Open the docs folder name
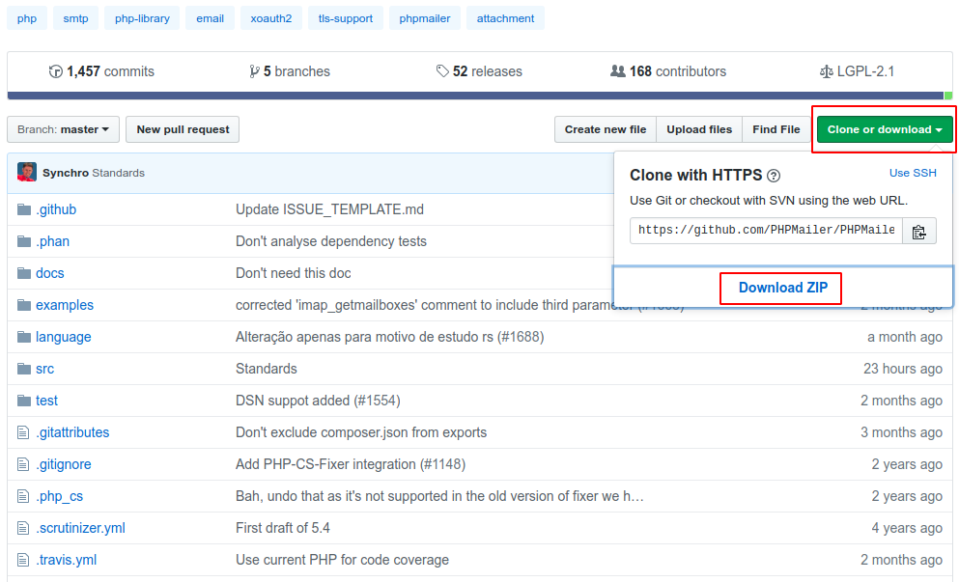Image resolution: width=959 pixels, height=582 pixels. [49, 273]
